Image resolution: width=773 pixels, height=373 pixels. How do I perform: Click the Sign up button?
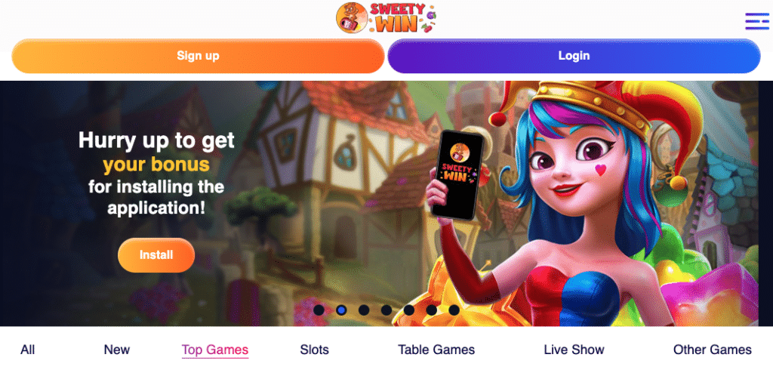[198, 56]
